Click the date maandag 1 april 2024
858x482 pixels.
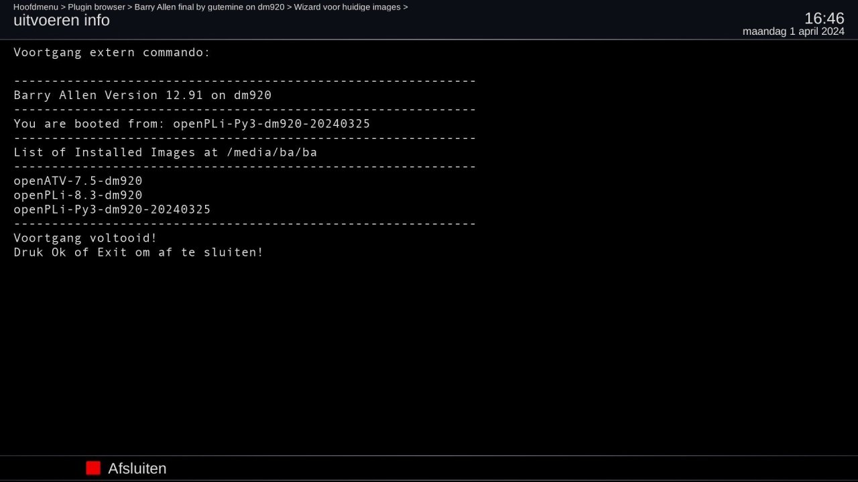pyautogui.click(x=793, y=31)
